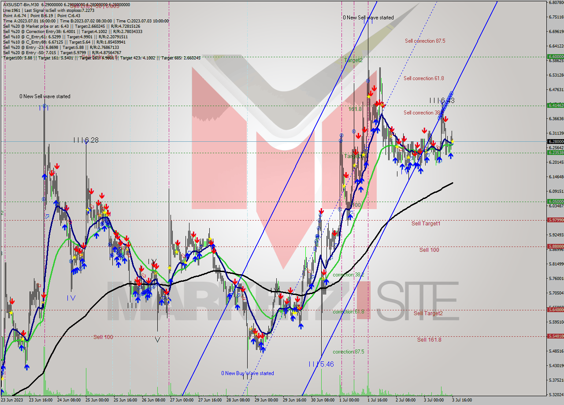Image resolution: width=564 pixels, height=405 pixels.
Task: Click the green '161.8' level label
Action: click(355, 109)
